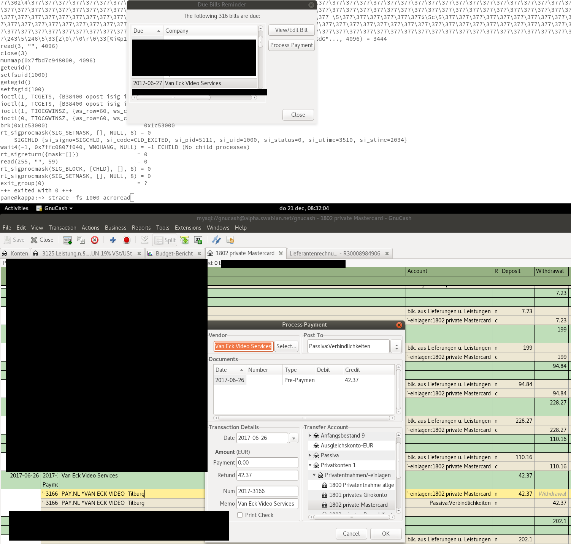Sort documents by Date column header
This screenshot has height=544, width=571.
pos(229,370)
